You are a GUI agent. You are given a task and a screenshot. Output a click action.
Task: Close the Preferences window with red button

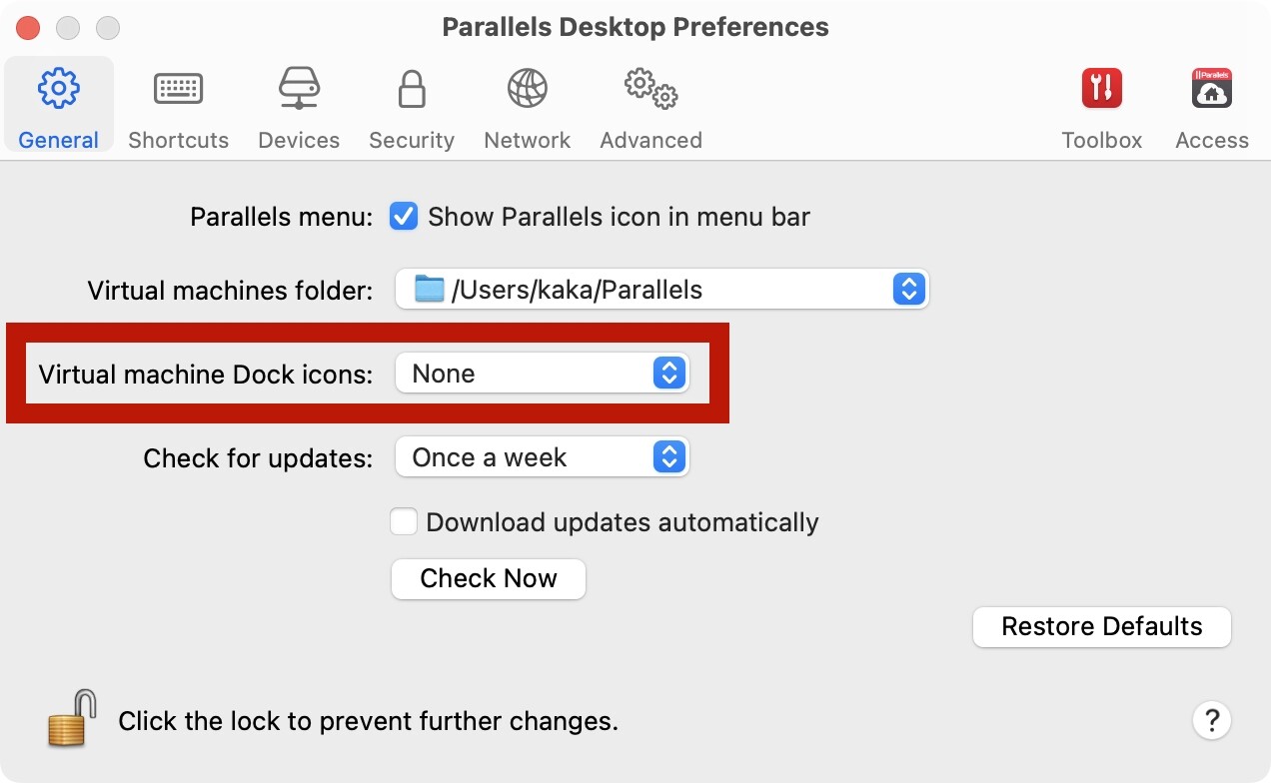pos(28,27)
